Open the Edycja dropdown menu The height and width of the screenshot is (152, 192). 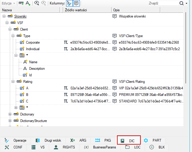(x=8, y=3)
